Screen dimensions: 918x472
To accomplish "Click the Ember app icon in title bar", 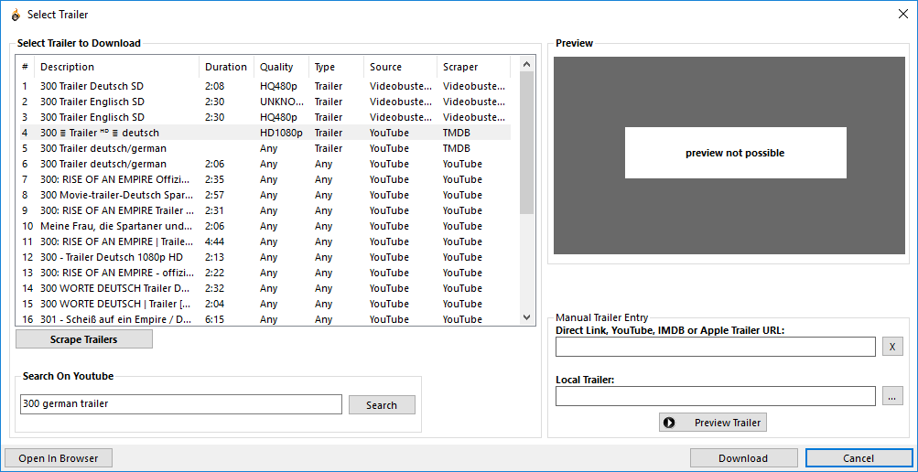I will (16, 15).
